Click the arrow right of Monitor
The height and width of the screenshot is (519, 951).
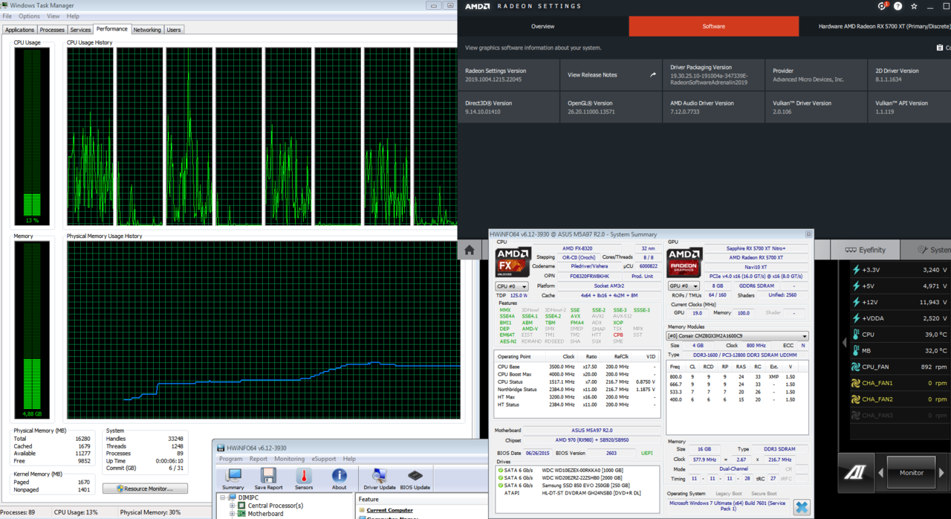point(941,473)
